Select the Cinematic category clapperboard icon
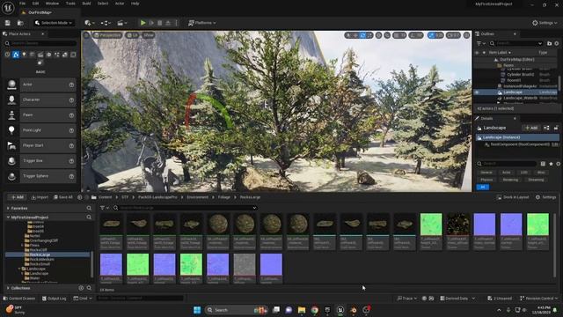 [40, 55]
